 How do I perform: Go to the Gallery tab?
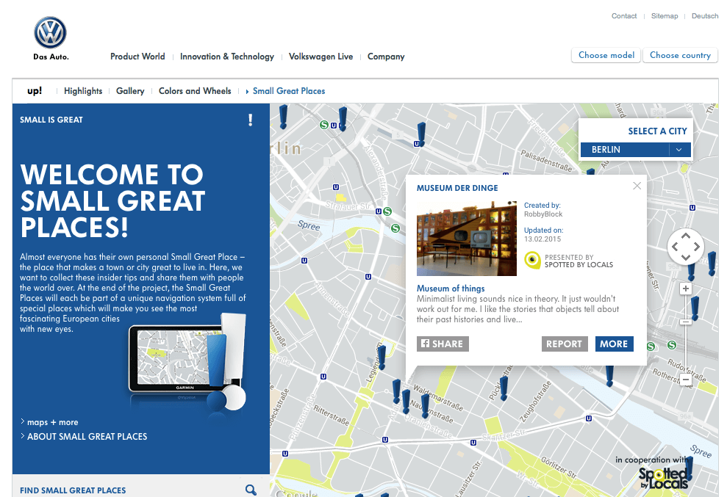(130, 91)
